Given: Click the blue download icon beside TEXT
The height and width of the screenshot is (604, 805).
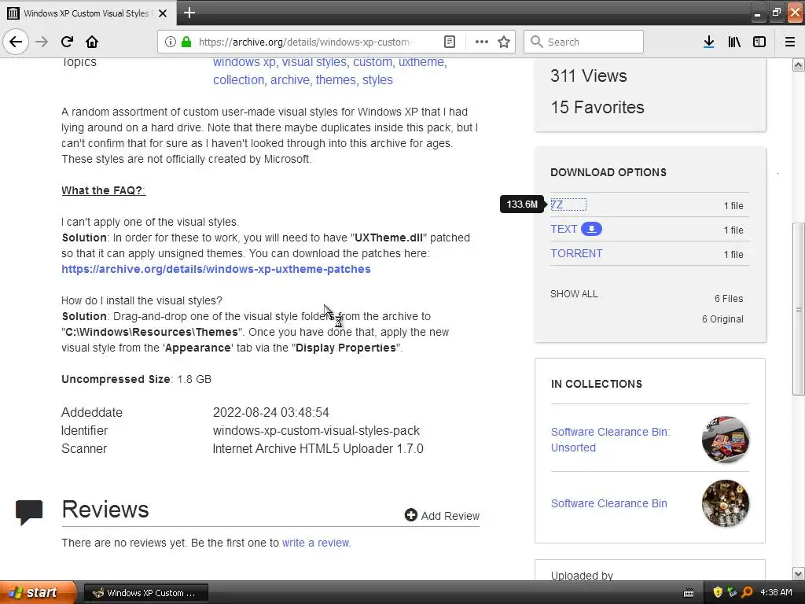Looking at the screenshot, I should [591, 229].
